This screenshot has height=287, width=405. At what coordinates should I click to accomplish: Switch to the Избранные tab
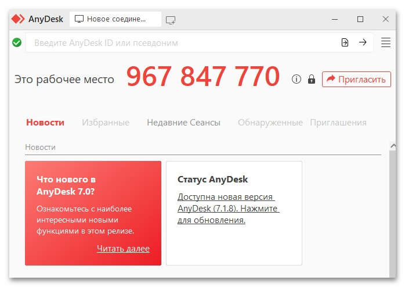[x=106, y=123]
